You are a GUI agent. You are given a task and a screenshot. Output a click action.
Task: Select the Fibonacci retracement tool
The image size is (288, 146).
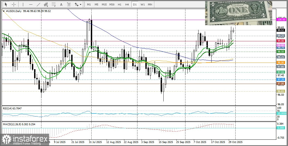(54, 4)
